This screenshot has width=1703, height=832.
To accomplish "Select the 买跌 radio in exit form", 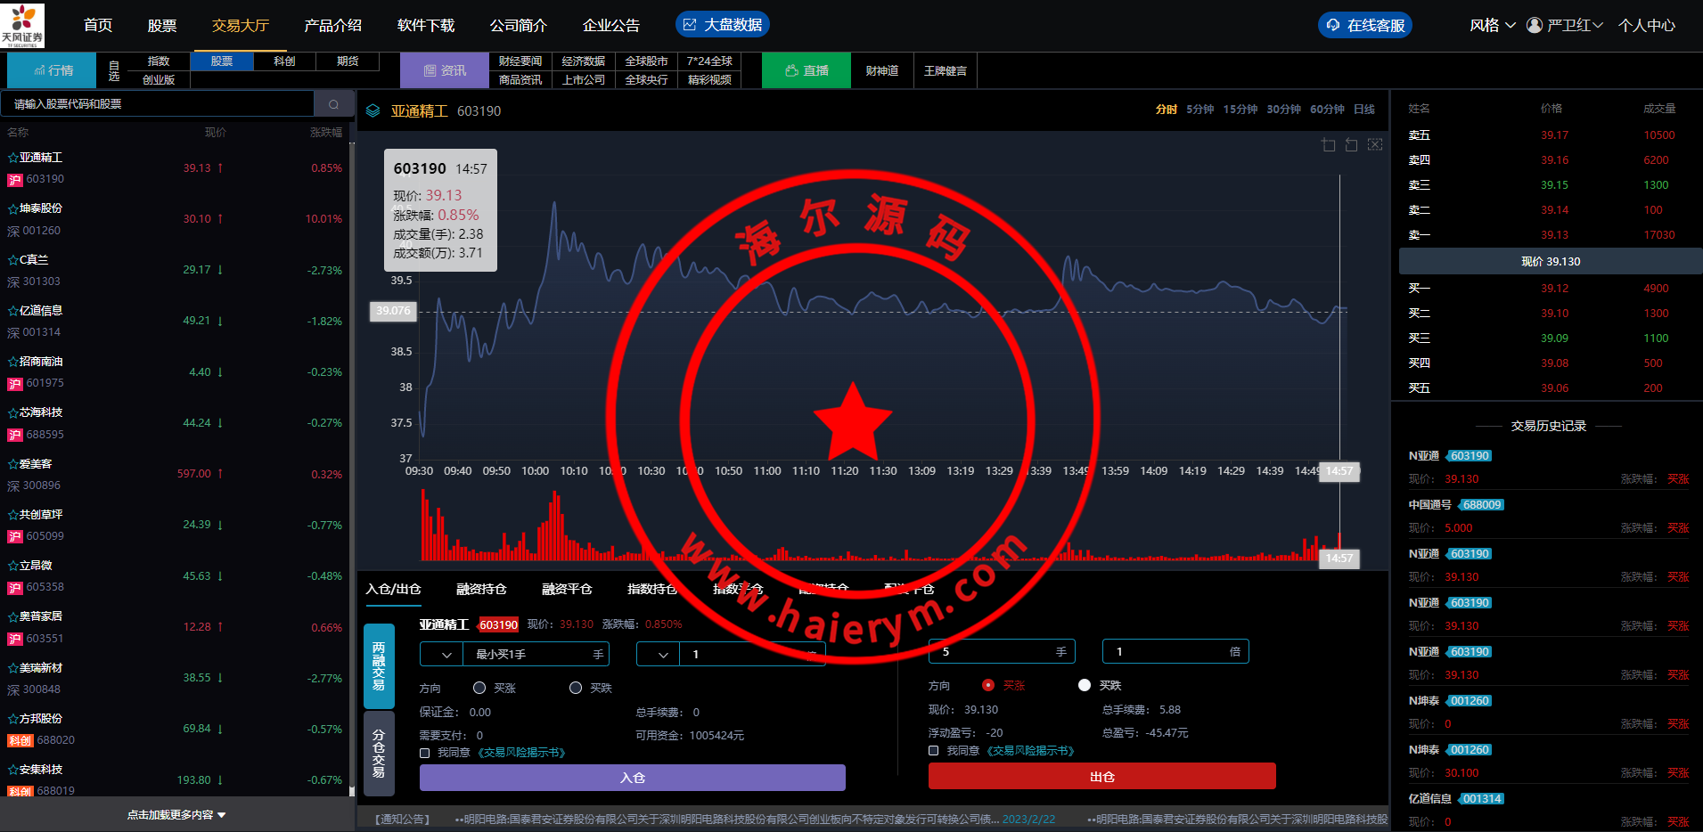I will click(x=1085, y=685).
